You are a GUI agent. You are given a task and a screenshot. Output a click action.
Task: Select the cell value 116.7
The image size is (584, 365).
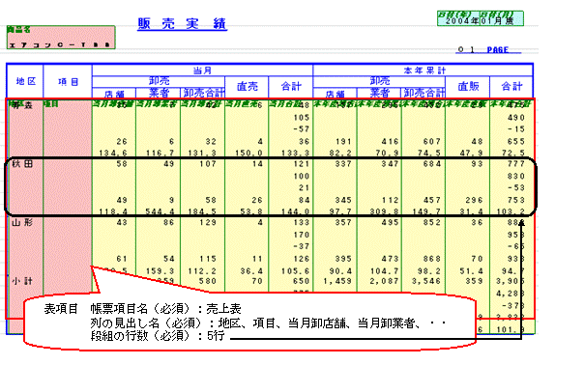point(160,153)
